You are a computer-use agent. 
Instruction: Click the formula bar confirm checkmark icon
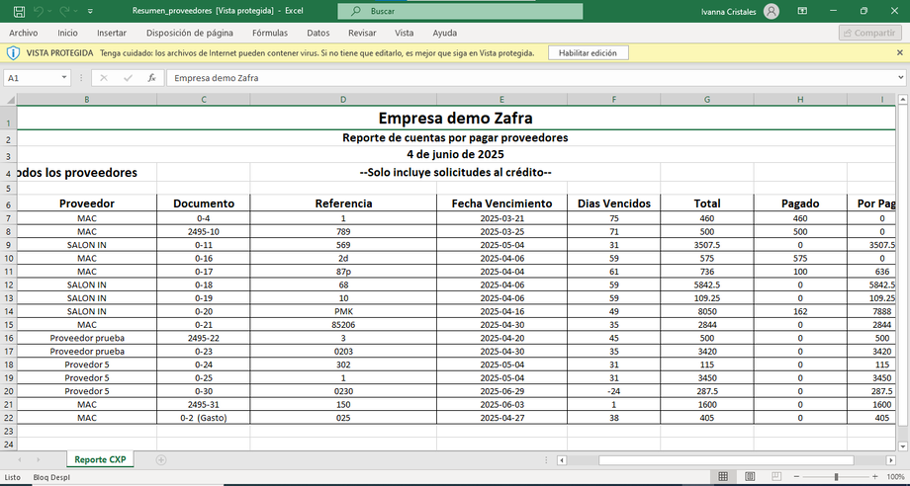(129, 78)
